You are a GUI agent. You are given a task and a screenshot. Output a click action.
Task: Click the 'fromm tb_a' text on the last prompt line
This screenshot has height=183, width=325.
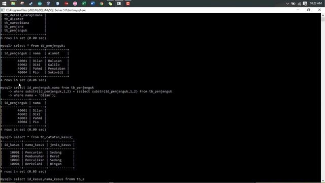(x=75, y=179)
